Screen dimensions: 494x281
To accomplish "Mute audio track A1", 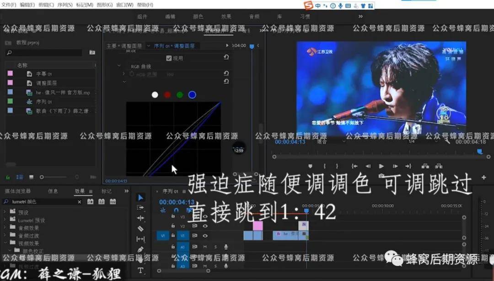I will [x=205, y=247].
